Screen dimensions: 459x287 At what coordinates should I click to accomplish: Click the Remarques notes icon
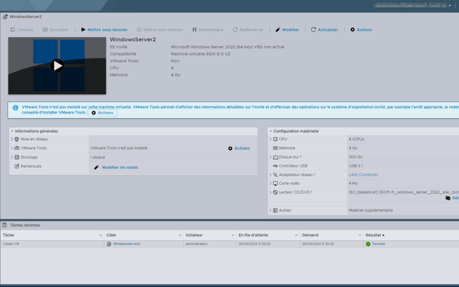pos(17,166)
